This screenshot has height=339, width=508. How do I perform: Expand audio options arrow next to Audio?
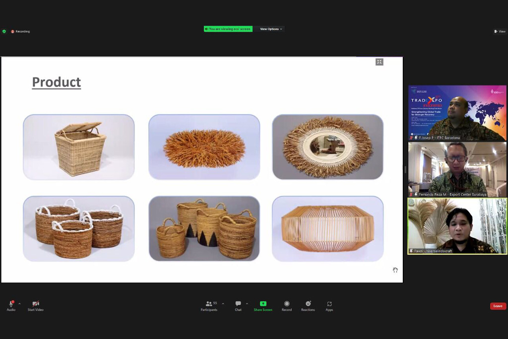tap(19, 303)
